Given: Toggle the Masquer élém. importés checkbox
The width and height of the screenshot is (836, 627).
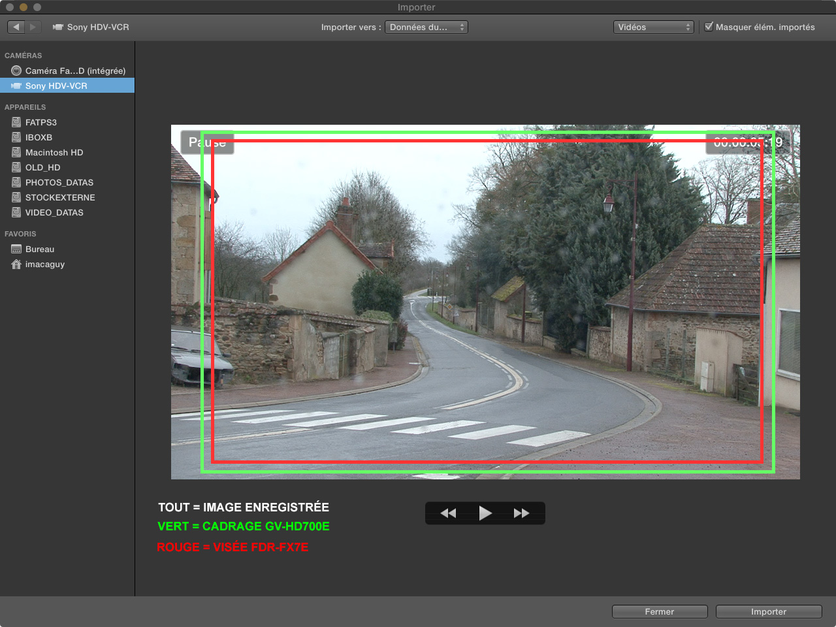Looking at the screenshot, I should coord(709,27).
